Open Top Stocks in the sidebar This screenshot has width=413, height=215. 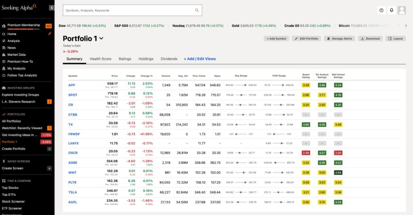[10, 188]
